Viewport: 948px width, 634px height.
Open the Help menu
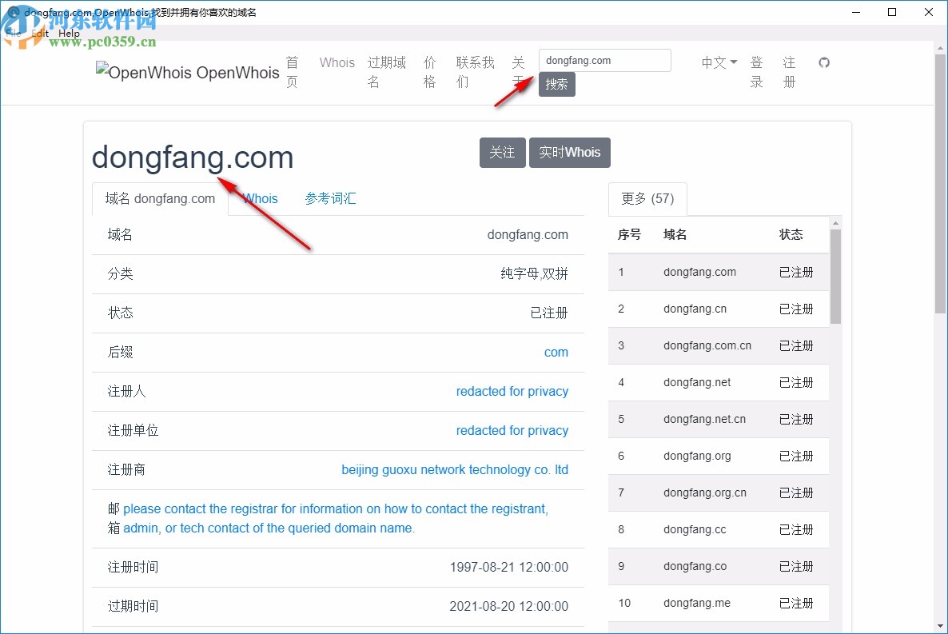69,34
